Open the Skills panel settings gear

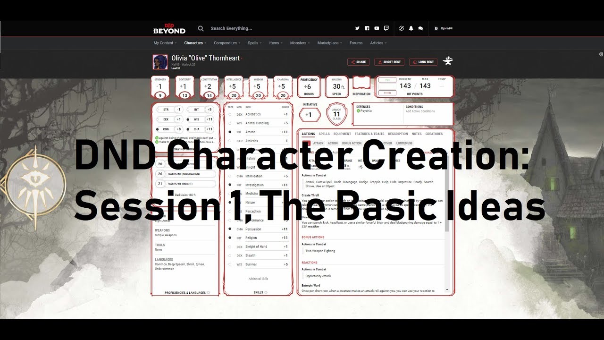pos(266,292)
